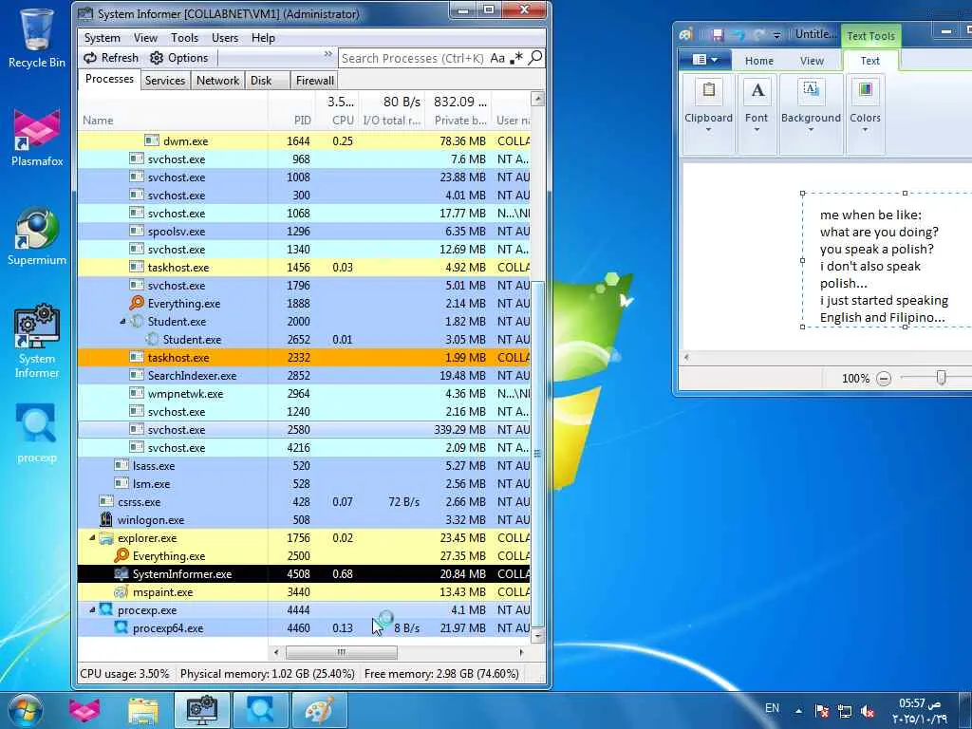
Task: Click the explorer.exe process icon
Action: pyautogui.click(x=106, y=537)
